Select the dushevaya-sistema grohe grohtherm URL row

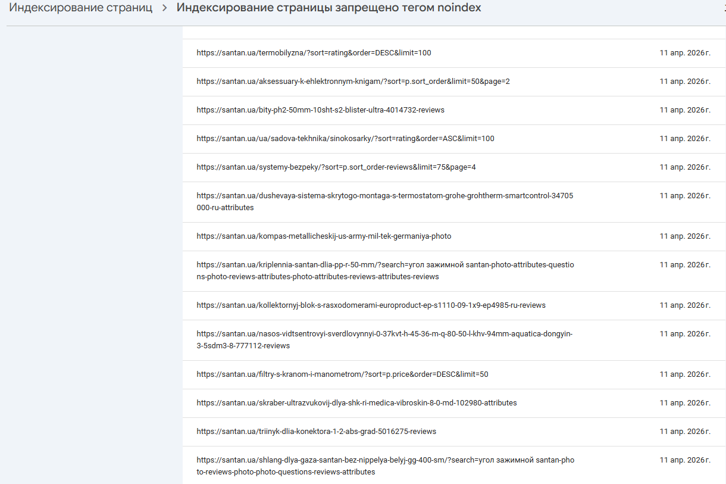pyautogui.click(x=454, y=202)
